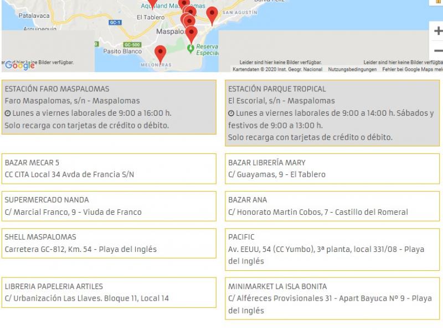Click the green Reserva Especial marker
443x330 pixels.
(x=191, y=49)
